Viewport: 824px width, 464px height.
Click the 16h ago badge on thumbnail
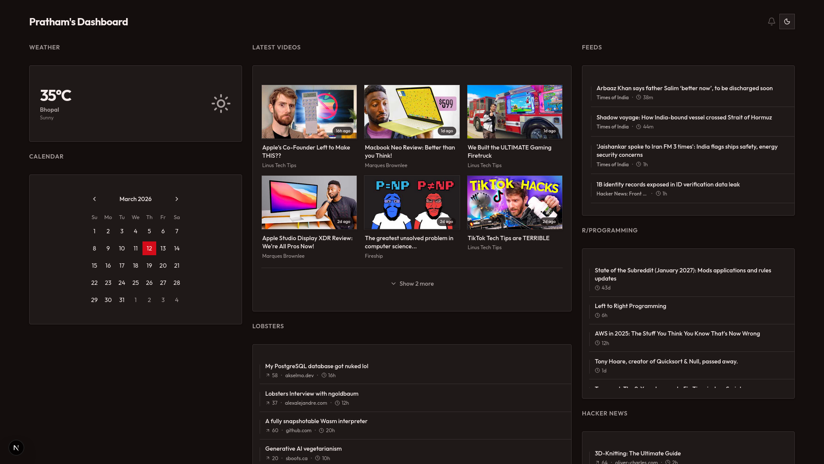343,131
